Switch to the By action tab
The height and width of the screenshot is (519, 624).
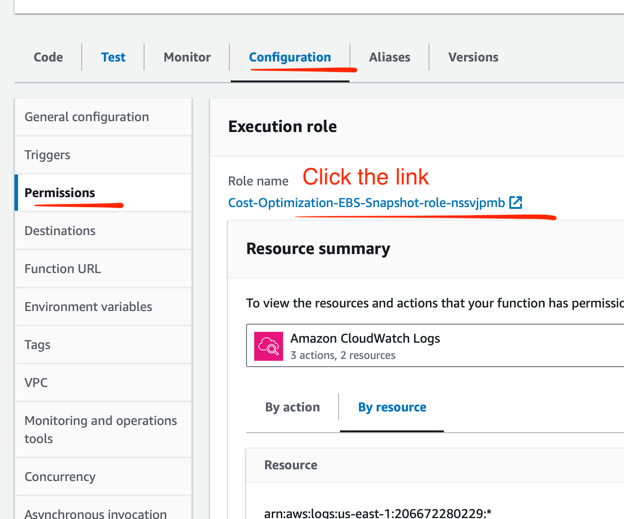tap(293, 407)
